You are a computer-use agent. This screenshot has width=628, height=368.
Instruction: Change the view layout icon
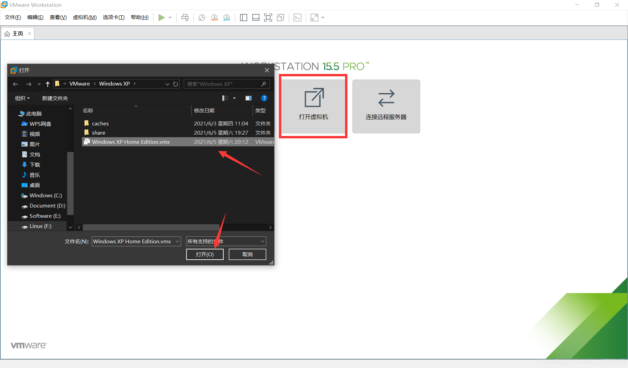click(225, 98)
